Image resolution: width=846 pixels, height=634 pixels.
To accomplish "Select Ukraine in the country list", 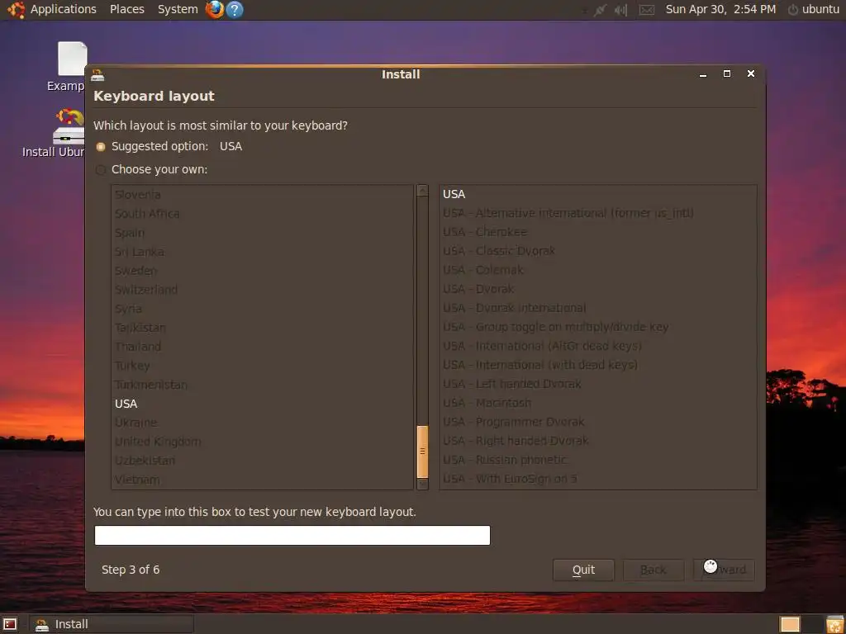I will 262,423.
